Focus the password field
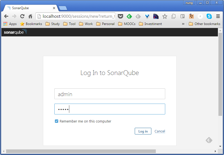Viewport: 224px width, 155px height. 110,109
